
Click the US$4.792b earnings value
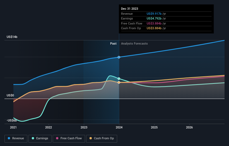(154, 18)
